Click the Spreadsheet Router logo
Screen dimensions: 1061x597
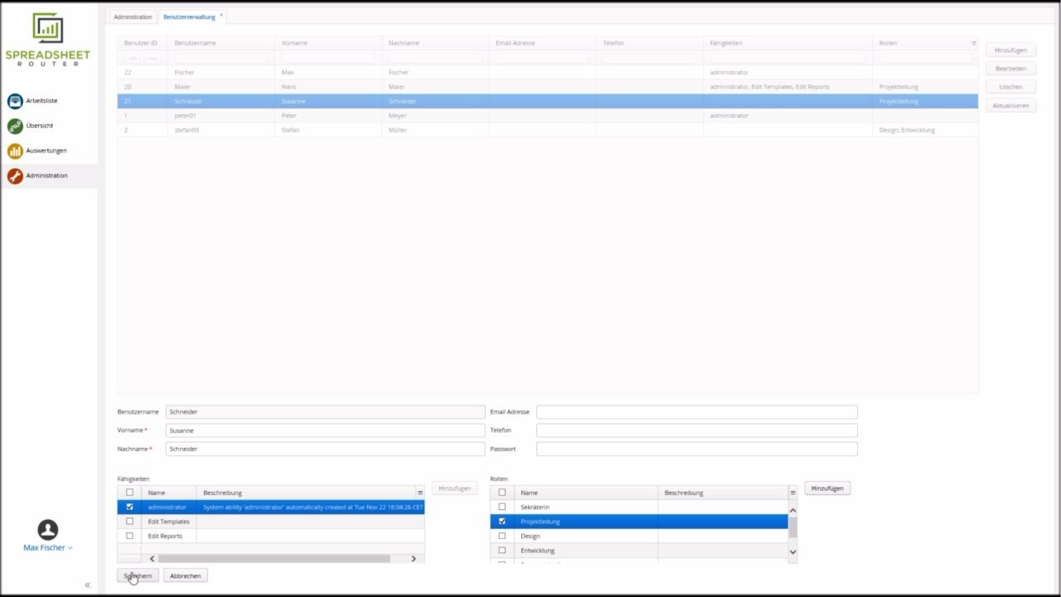pyautogui.click(x=48, y=39)
